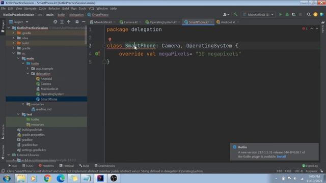
Task: Install the Kotlin plugin update
Action: [x=281, y=157]
